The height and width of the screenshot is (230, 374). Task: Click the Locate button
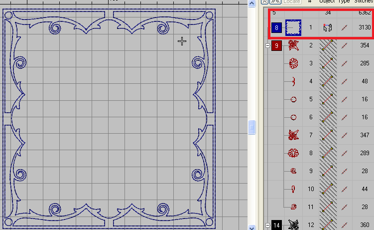click(292, 1)
